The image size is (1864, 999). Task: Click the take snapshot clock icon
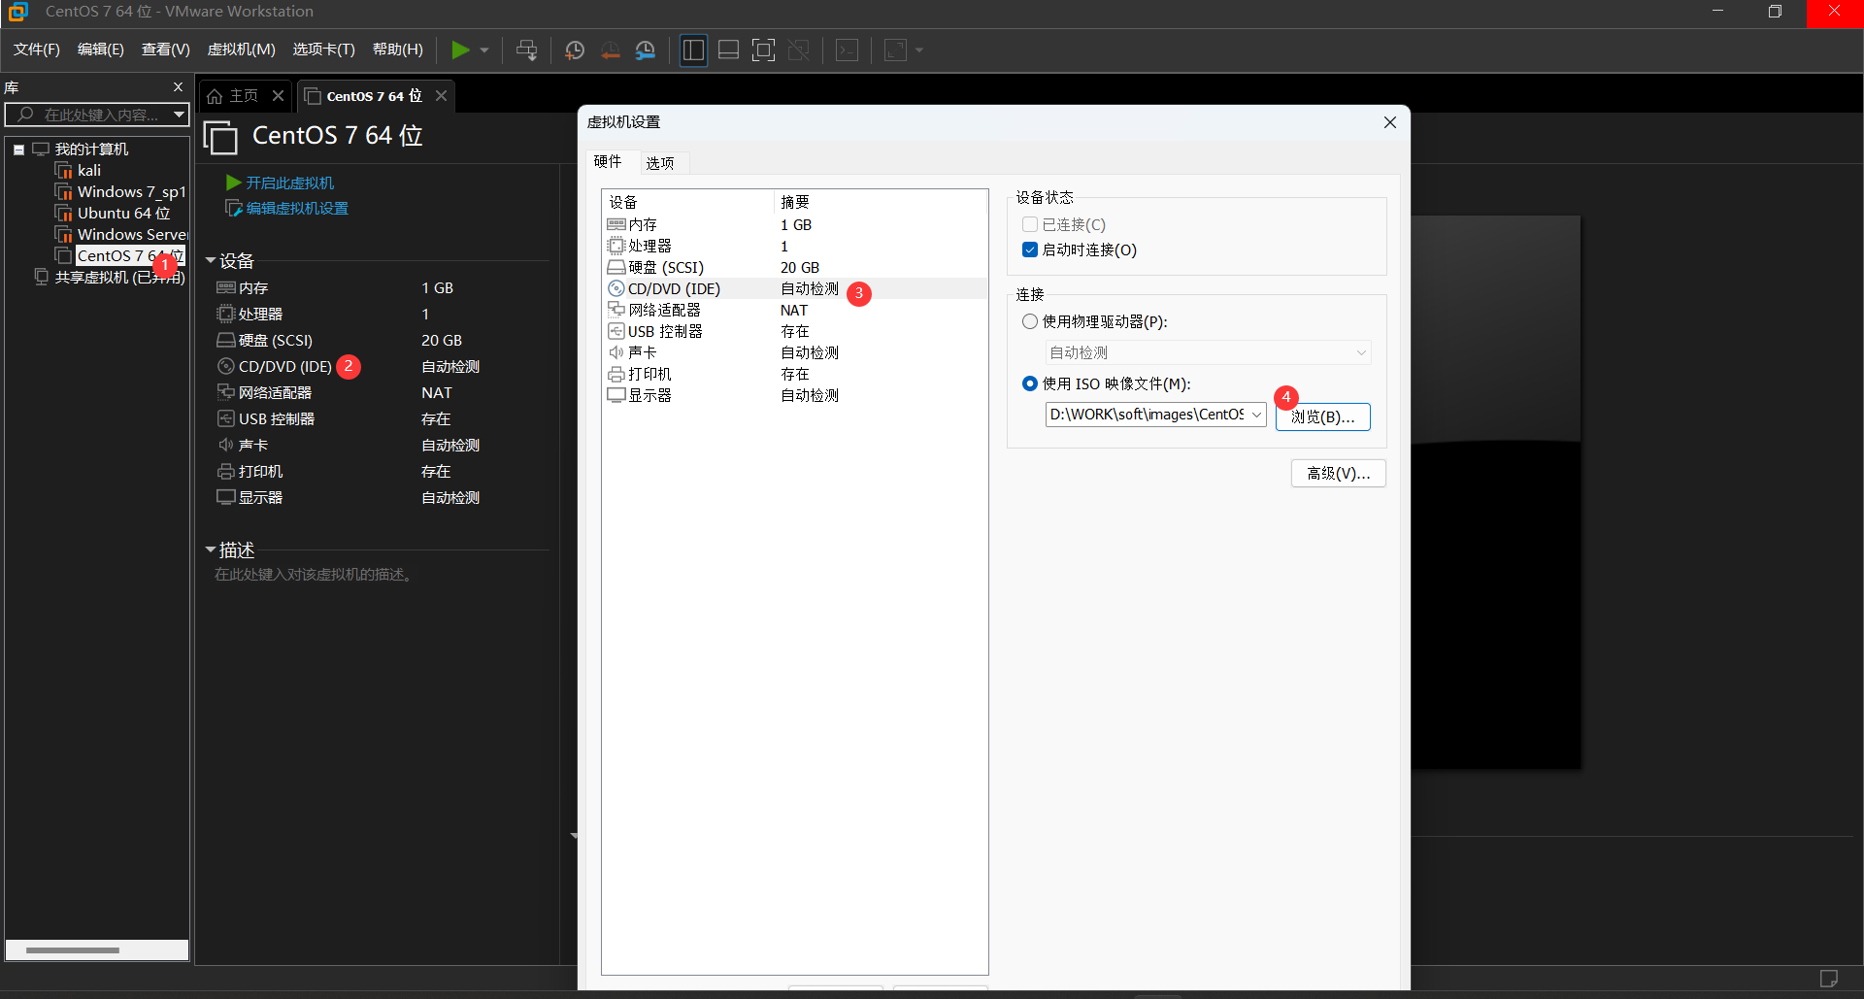[575, 50]
